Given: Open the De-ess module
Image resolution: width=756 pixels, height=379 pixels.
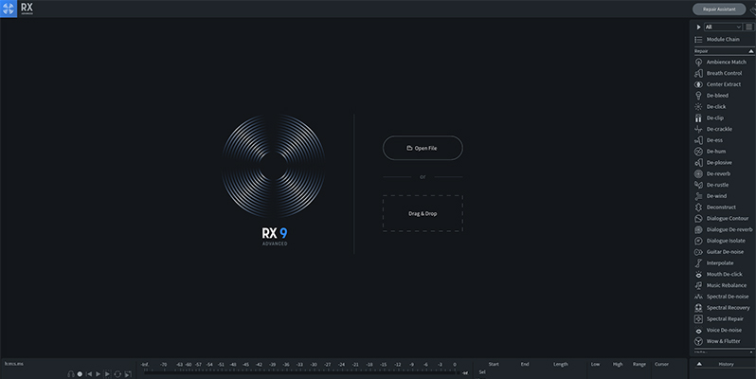Looking at the screenshot, I should (709, 140).
